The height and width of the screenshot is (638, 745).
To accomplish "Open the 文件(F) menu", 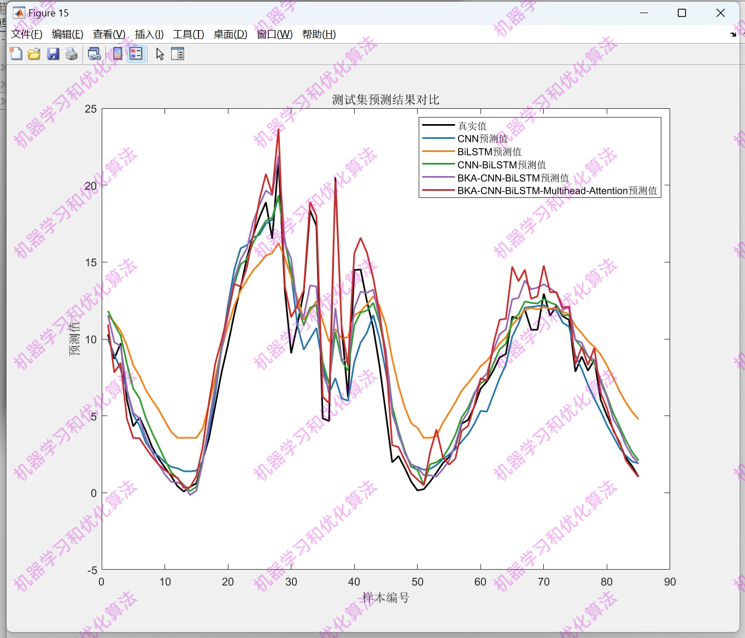I will tap(27, 34).
